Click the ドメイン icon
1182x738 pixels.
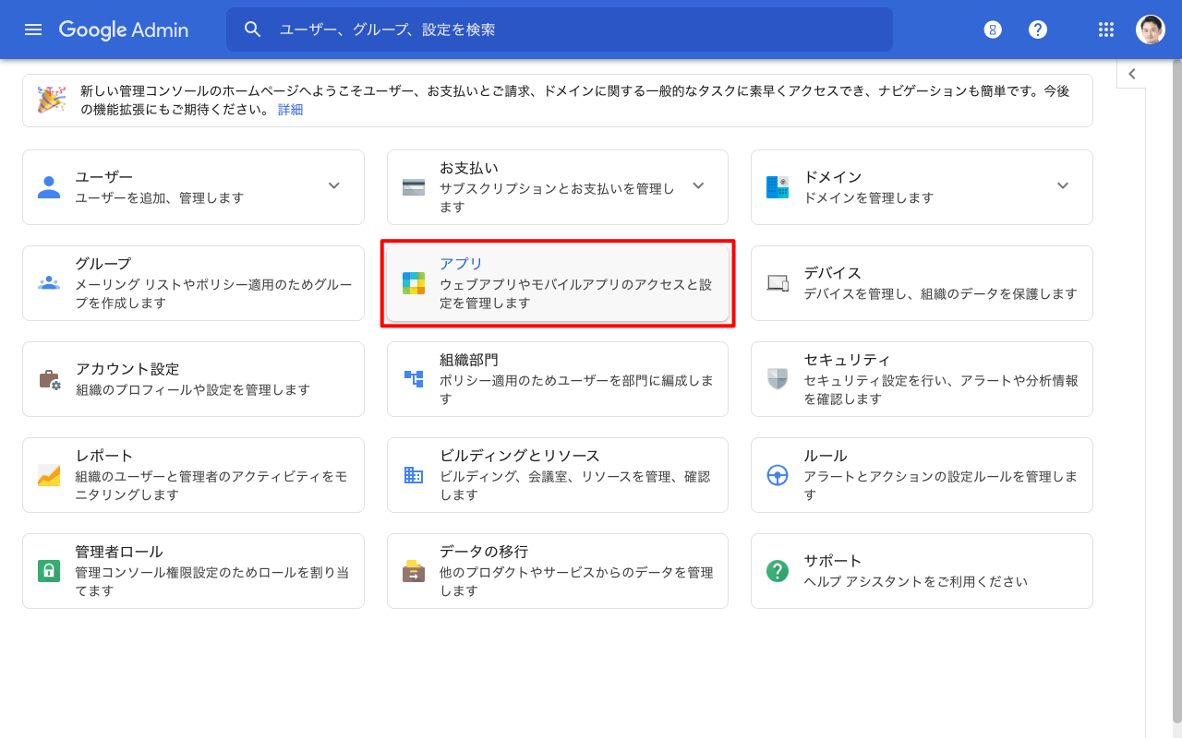tap(778, 187)
